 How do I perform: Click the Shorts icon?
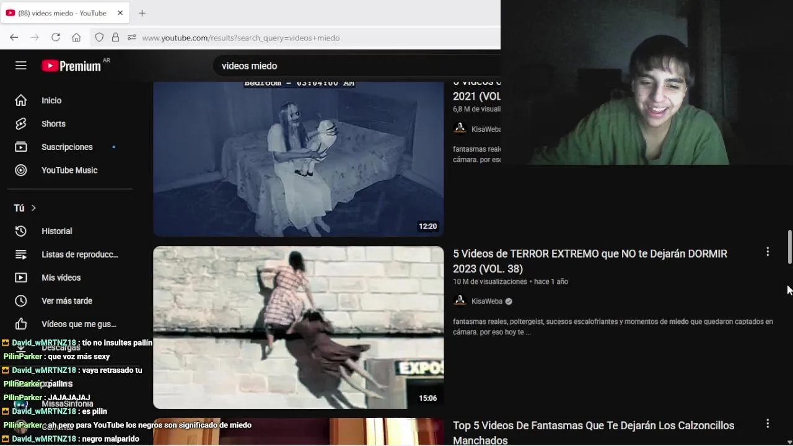pyautogui.click(x=21, y=124)
